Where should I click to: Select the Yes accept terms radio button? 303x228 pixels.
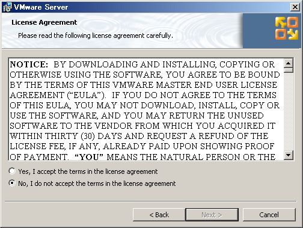point(12,171)
